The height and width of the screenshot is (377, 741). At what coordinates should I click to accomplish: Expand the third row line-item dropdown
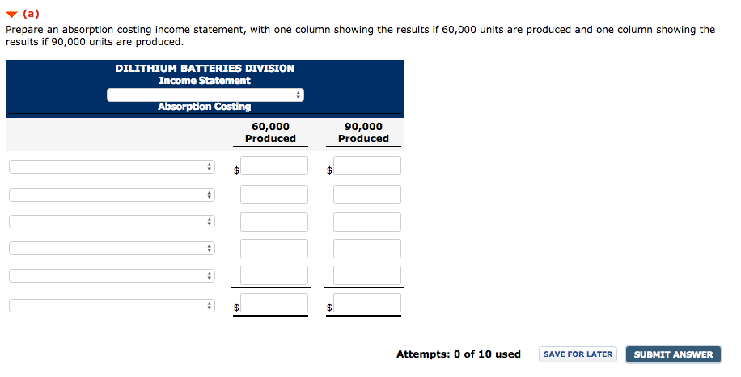[x=112, y=222]
